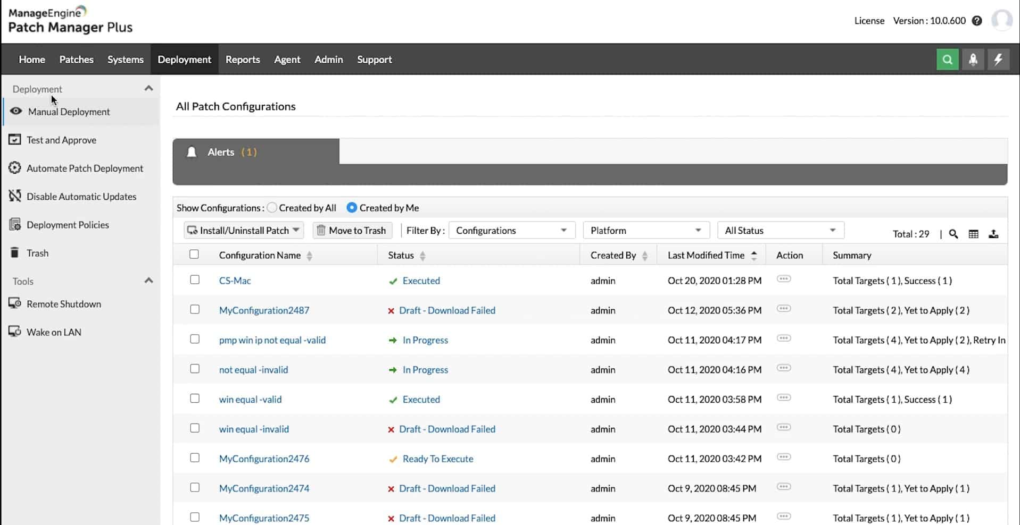1020x525 pixels.
Task: Open the Systems tab
Action: pyautogui.click(x=126, y=60)
